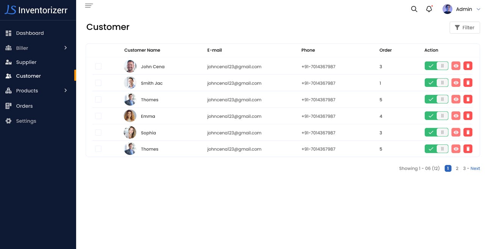This screenshot has height=249, width=487.
Task: Open Settings from the sidebar
Action: [26, 121]
